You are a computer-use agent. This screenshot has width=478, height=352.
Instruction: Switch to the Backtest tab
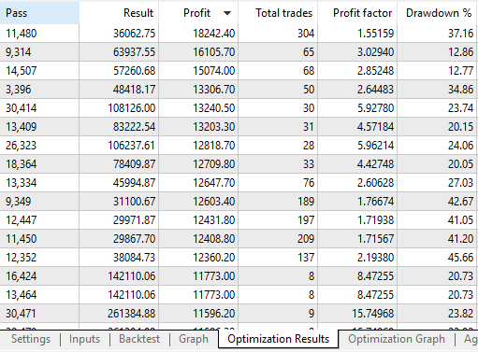click(139, 339)
